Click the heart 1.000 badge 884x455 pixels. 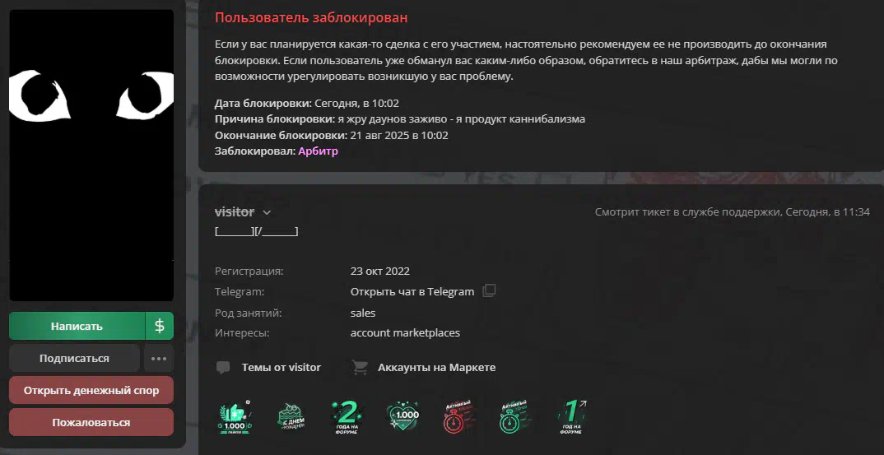tap(402, 418)
